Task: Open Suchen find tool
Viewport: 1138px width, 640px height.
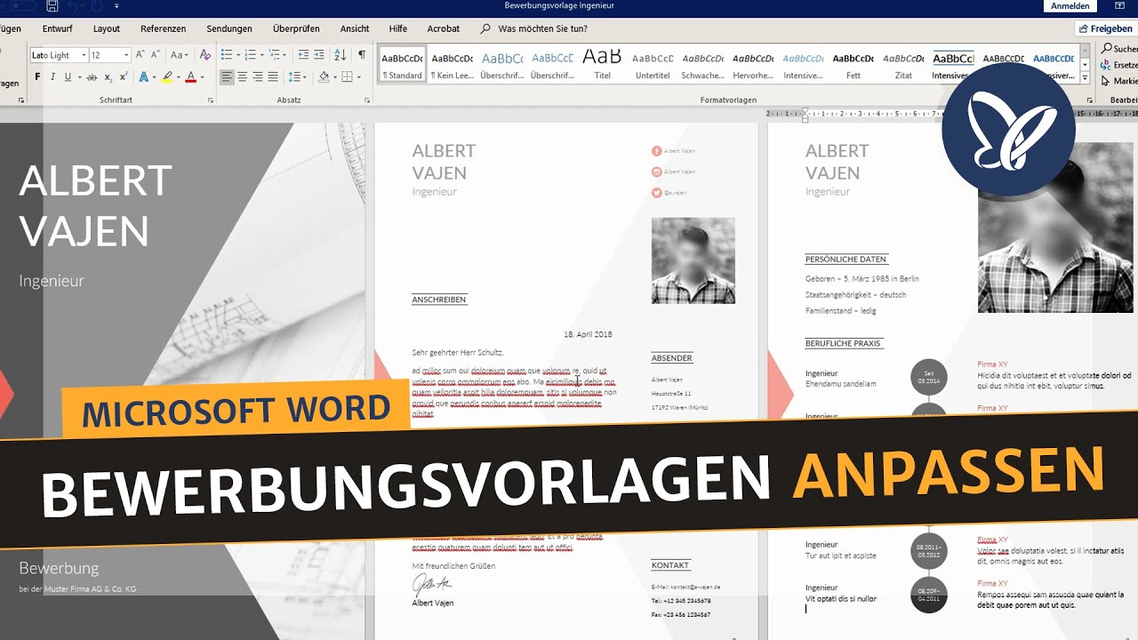Action: (x=1120, y=49)
